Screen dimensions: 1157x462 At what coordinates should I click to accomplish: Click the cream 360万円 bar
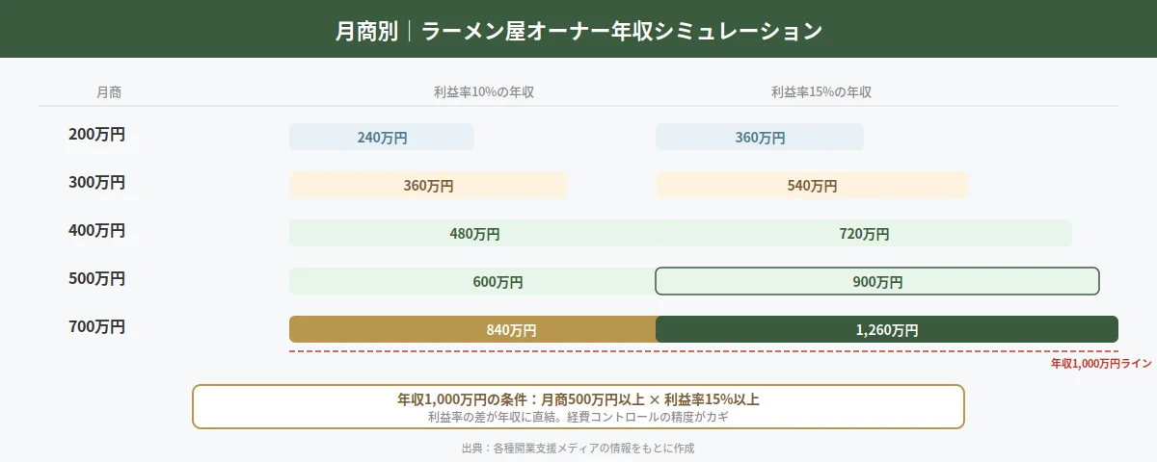tap(428, 185)
